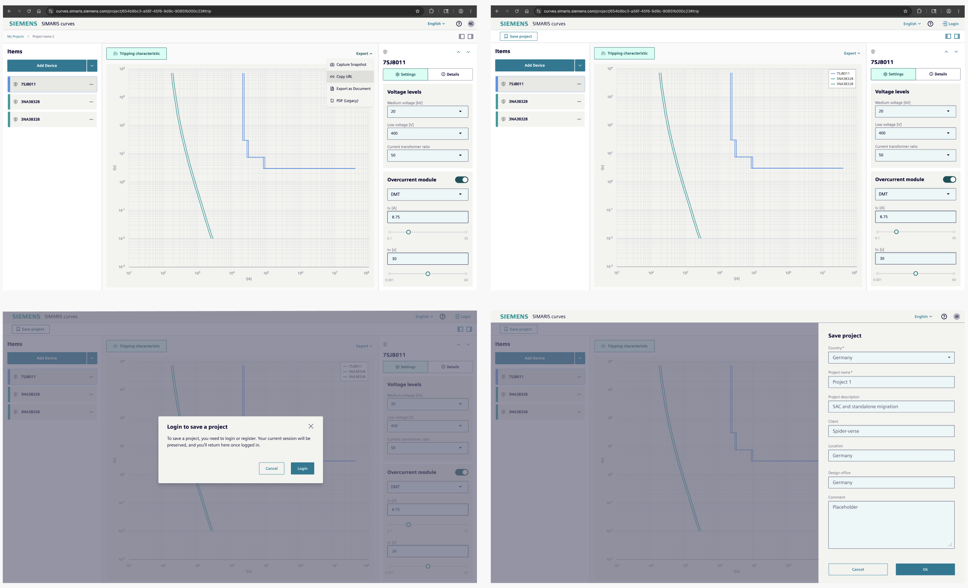This screenshot has width=968, height=588.
Task: Click help question mark icon in top-left window
Action: 458,24
